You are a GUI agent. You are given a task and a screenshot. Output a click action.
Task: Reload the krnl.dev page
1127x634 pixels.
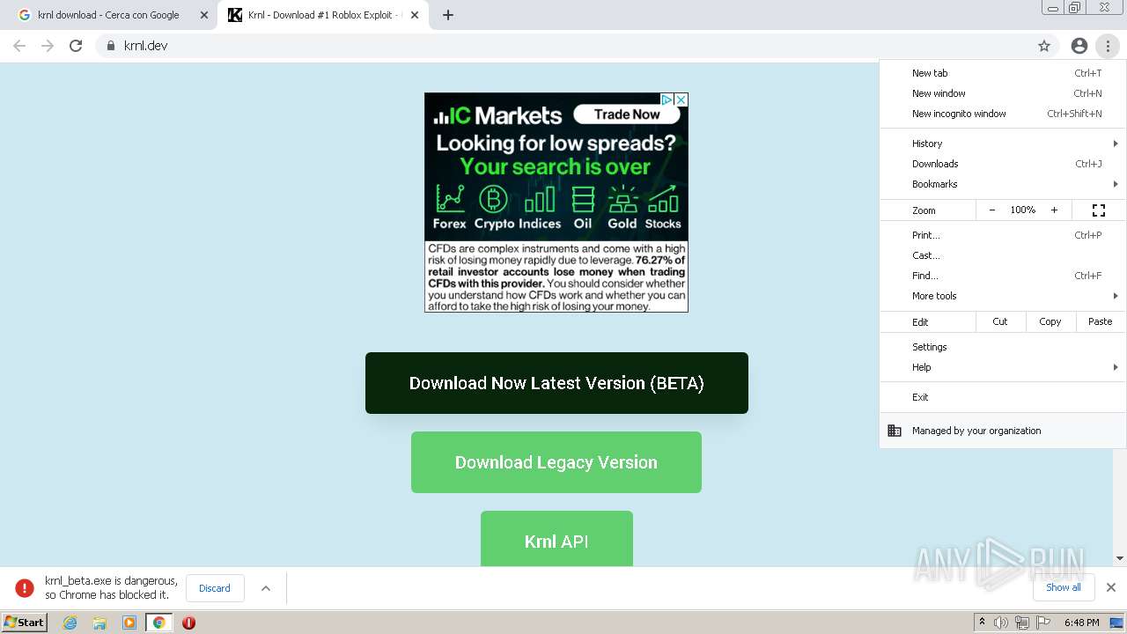[x=76, y=46]
